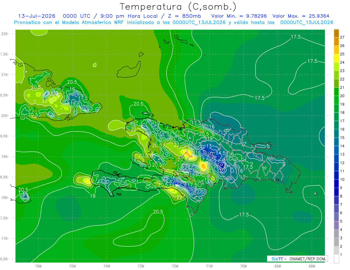Click the "13" contour label on the map

coord(209,146)
